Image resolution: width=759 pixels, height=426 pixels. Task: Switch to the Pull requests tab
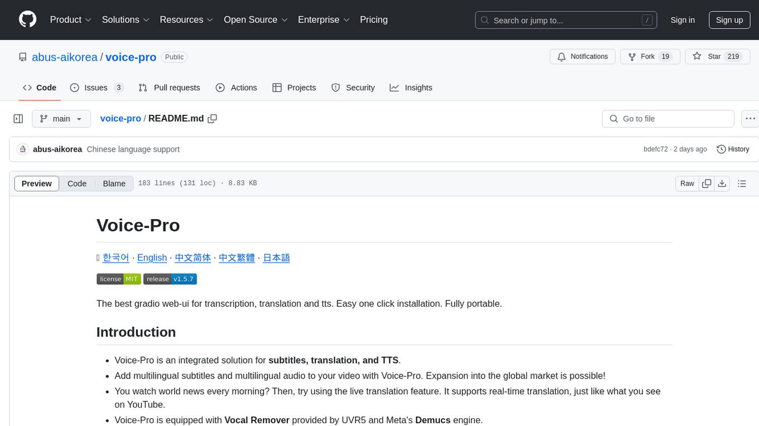pos(169,88)
